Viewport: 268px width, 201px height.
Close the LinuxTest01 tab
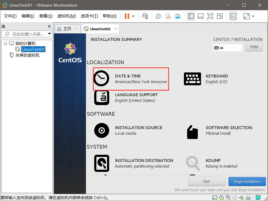[x=116, y=29]
